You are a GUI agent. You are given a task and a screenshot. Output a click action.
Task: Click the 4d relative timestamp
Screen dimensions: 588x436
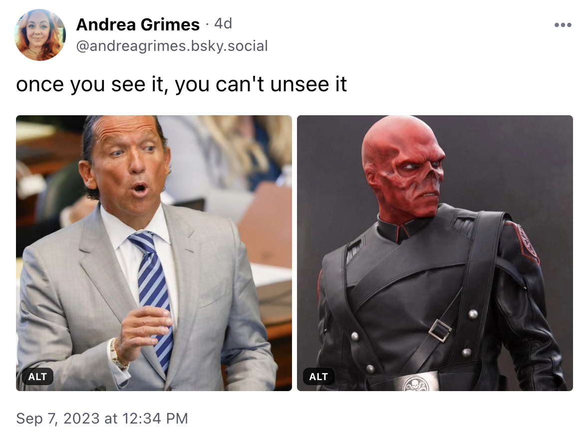[x=223, y=24]
